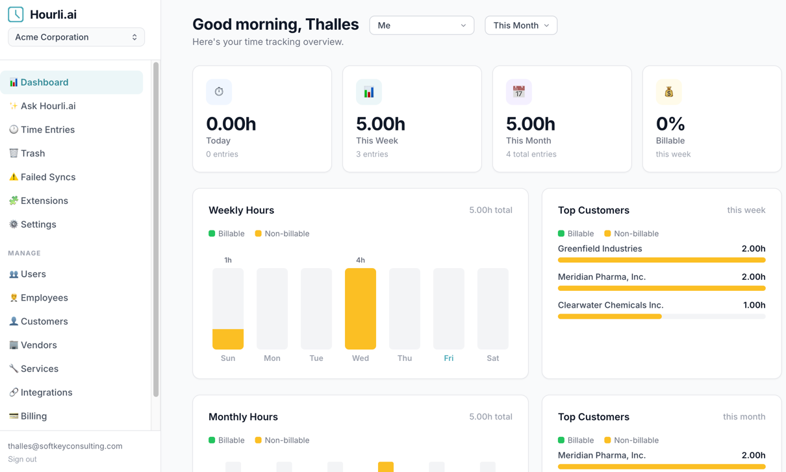Image resolution: width=786 pixels, height=472 pixels.
Task: Toggle Billable legend in Top Customers panel
Action: 577,233
